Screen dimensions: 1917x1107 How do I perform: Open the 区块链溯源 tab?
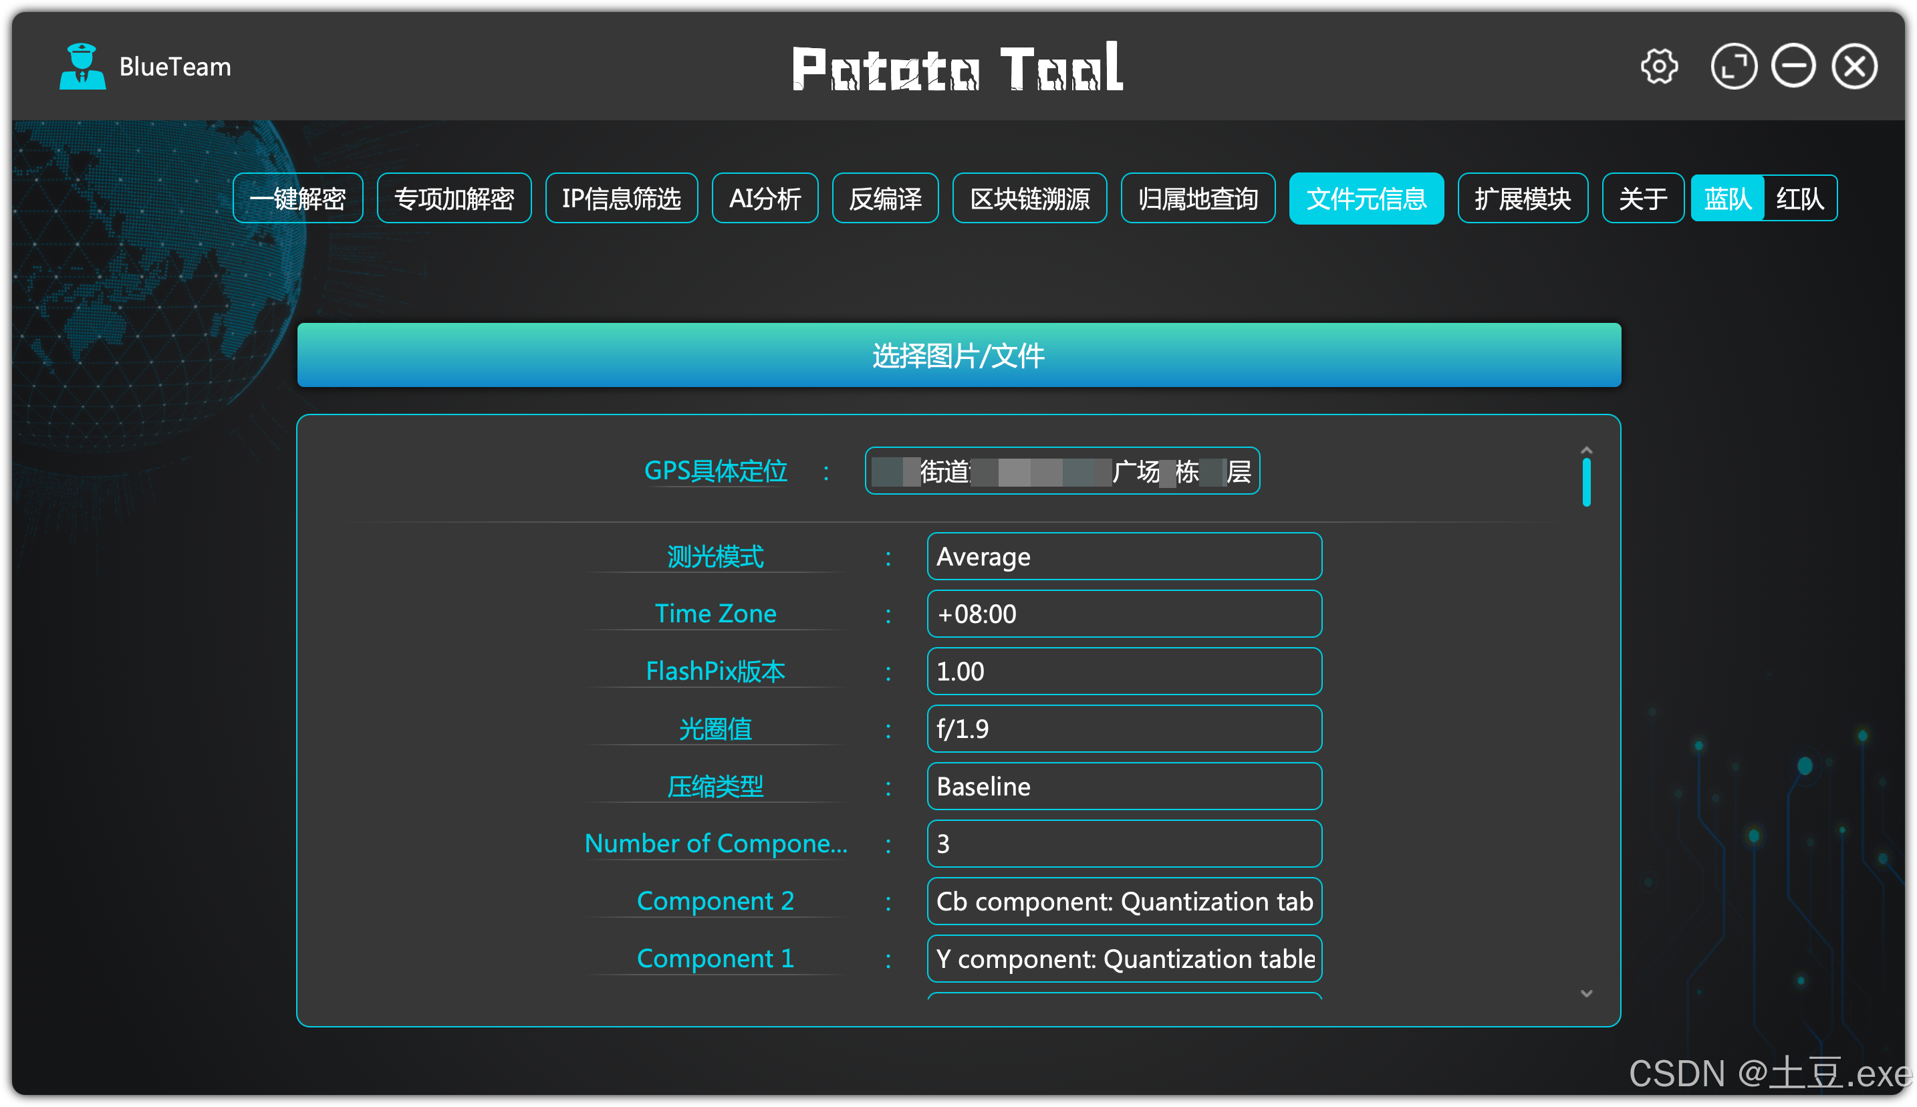coord(1029,199)
